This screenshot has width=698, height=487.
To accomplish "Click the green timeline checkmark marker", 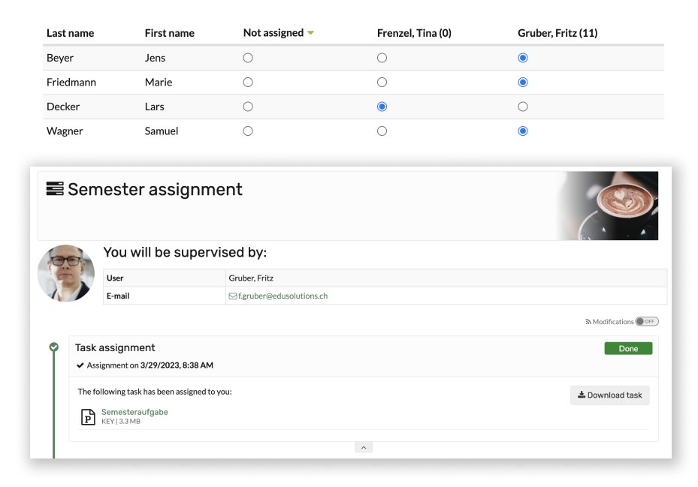I will coord(54,347).
